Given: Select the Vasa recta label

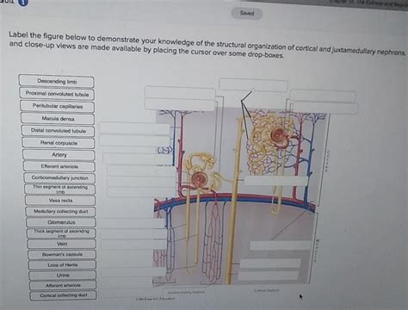Looking at the screenshot, I should coord(60,201).
